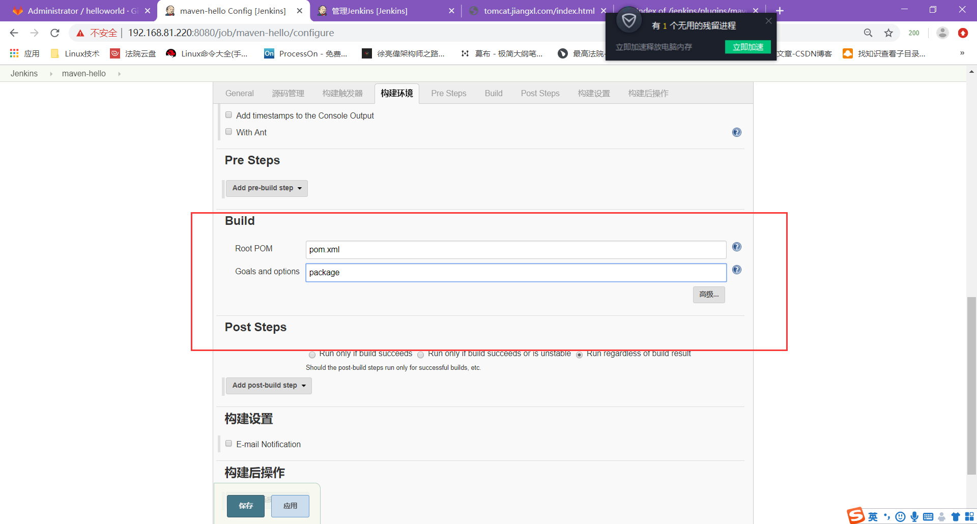Image resolution: width=977 pixels, height=524 pixels.
Task: Open a new browser tab
Action: pyautogui.click(x=780, y=11)
